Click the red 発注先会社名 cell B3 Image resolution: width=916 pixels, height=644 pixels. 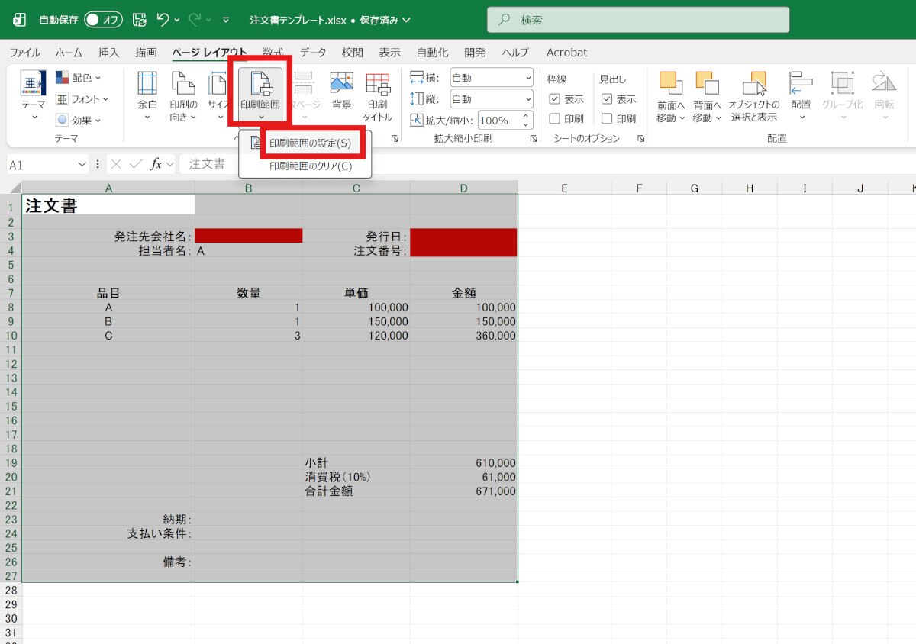[249, 236]
